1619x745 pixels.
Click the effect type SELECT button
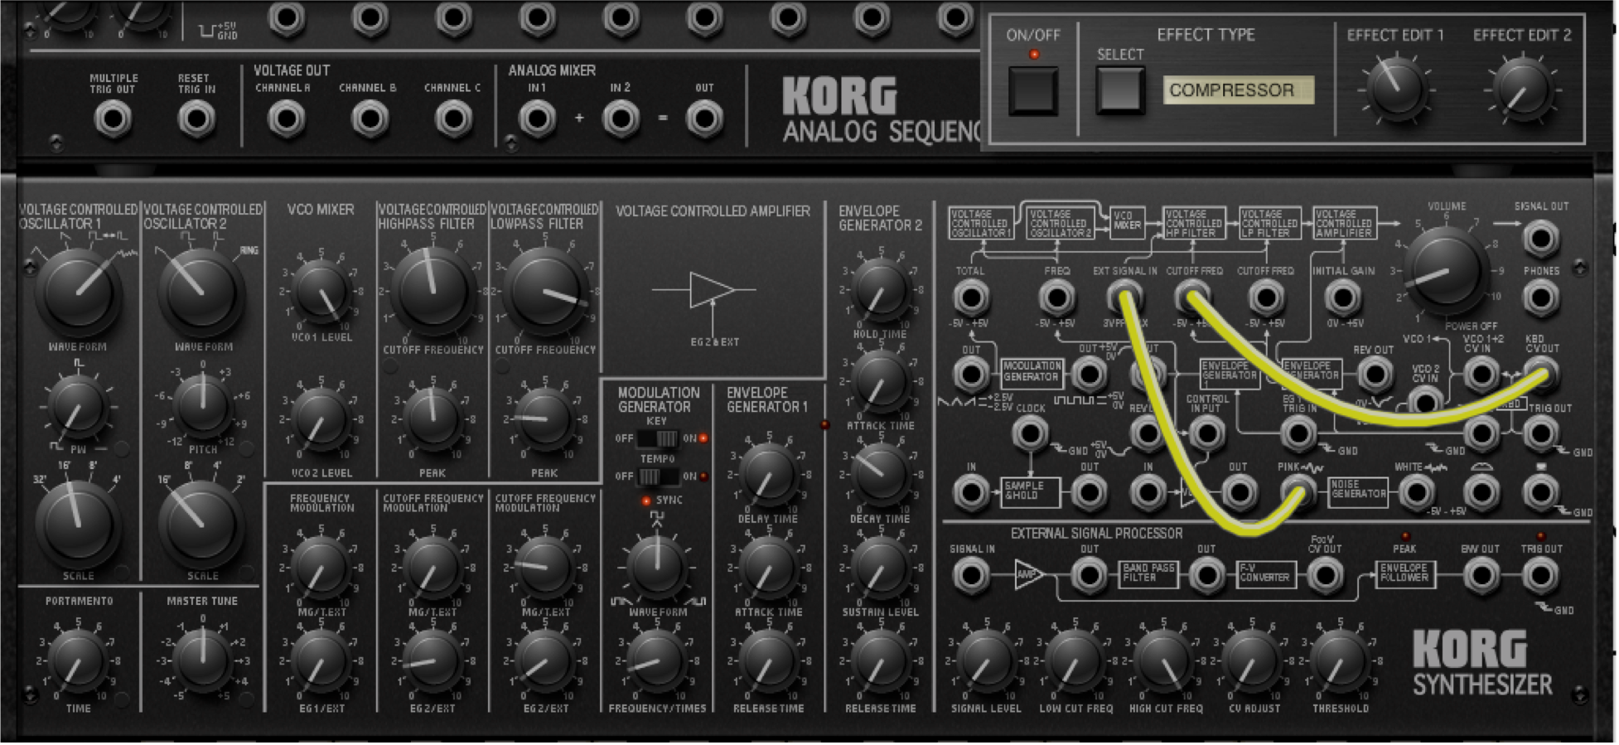[x=1120, y=90]
